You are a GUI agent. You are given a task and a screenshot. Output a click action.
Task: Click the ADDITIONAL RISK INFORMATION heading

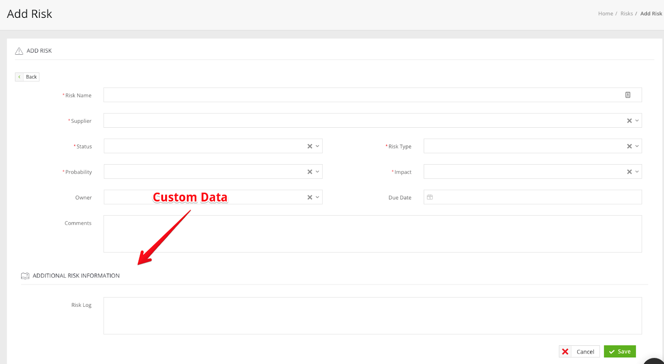coord(76,276)
